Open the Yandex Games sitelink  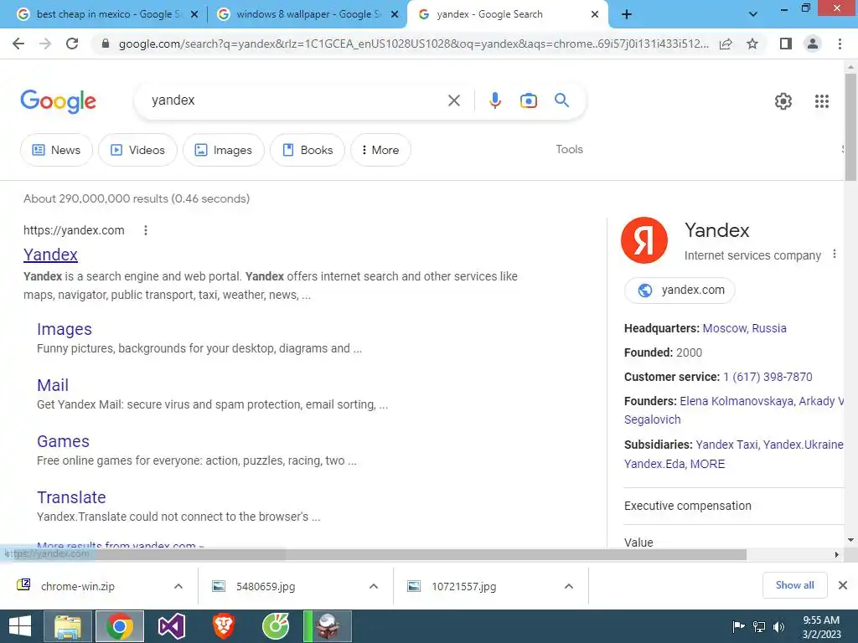pyautogui.click(x=63, y=441)
